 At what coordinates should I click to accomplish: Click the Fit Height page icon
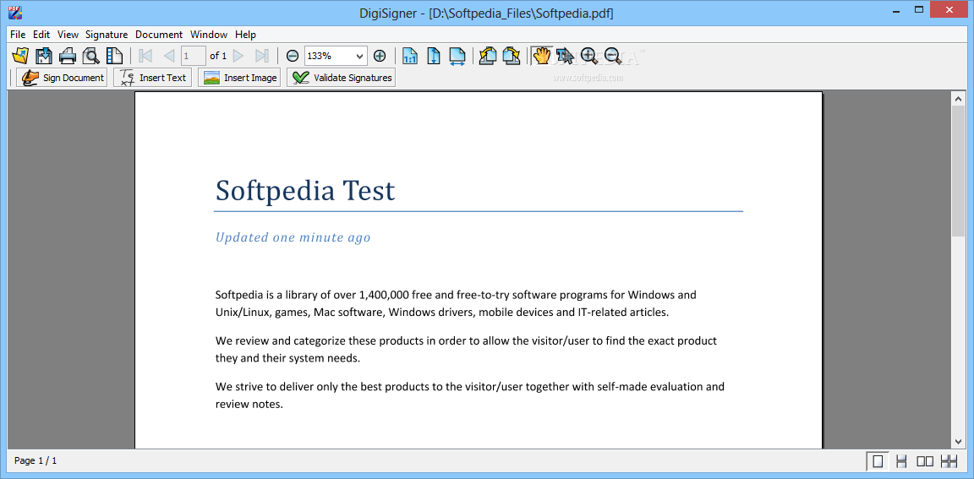pyautogui.click(x=434, y=56)
